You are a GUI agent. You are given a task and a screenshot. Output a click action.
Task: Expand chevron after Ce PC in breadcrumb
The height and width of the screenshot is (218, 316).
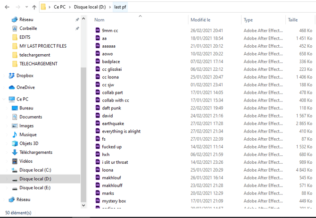(x=70, y=7)
